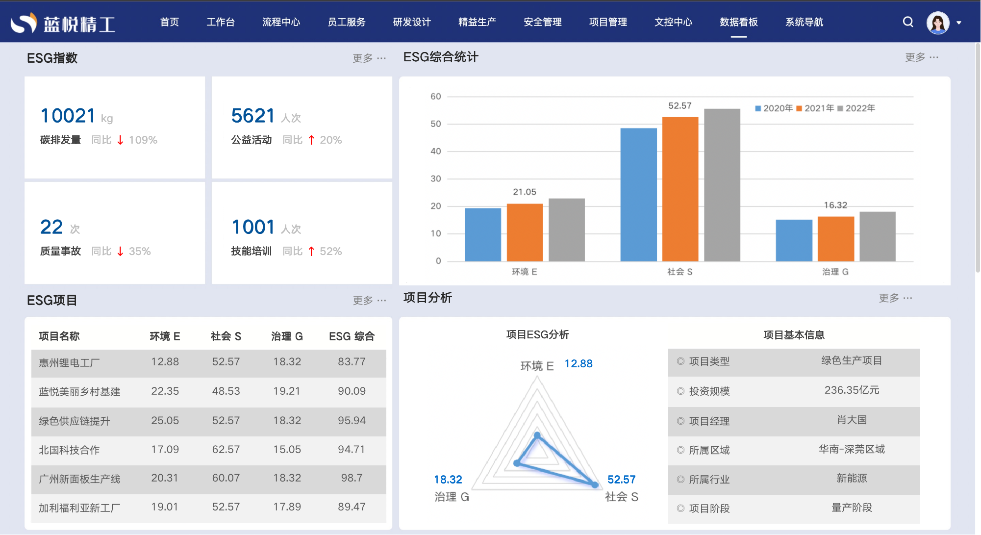Click the 肖大国 project manager value
981x535 pixels.
point(852,420)
